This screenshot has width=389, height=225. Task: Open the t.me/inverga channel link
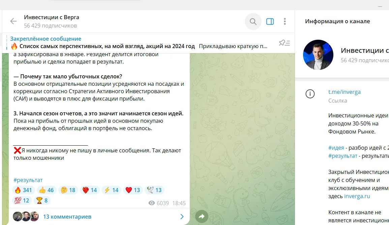345,92
